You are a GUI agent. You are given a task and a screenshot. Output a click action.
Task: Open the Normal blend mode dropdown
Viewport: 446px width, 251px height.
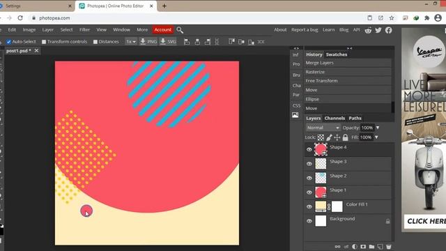coord(323,128)
